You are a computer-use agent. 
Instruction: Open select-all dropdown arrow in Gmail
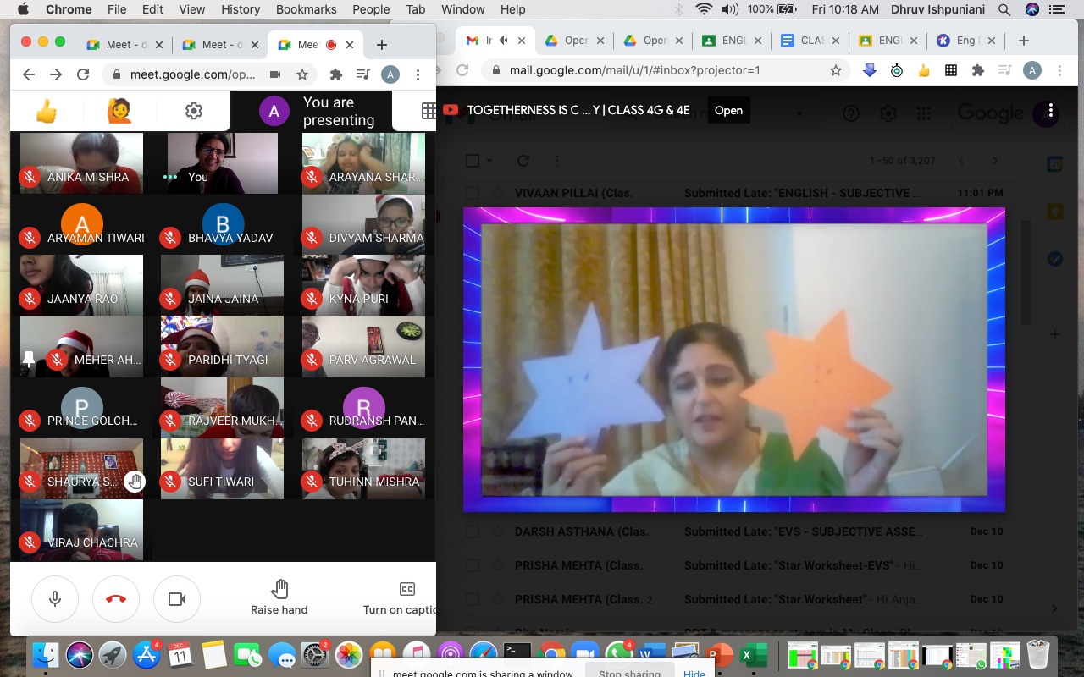[489, 161]
